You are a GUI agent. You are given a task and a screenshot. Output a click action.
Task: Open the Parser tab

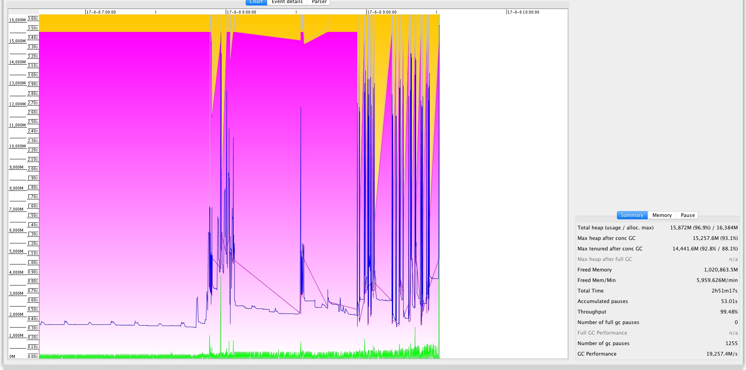[x=319, y=2]
